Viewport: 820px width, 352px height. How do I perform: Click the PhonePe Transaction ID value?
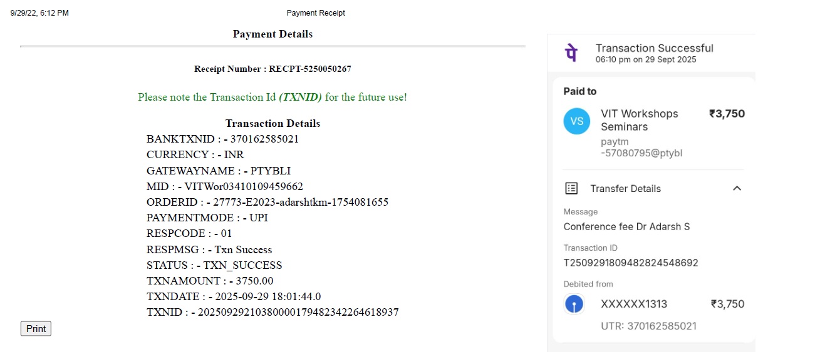(x=631, y=263)
